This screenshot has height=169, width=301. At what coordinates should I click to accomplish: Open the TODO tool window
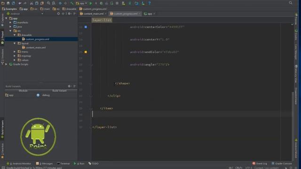click(94, 163)
